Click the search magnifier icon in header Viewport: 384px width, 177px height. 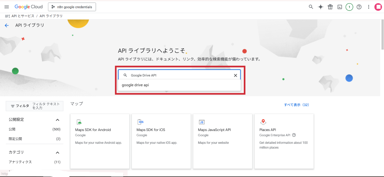[x=311, y=7]
